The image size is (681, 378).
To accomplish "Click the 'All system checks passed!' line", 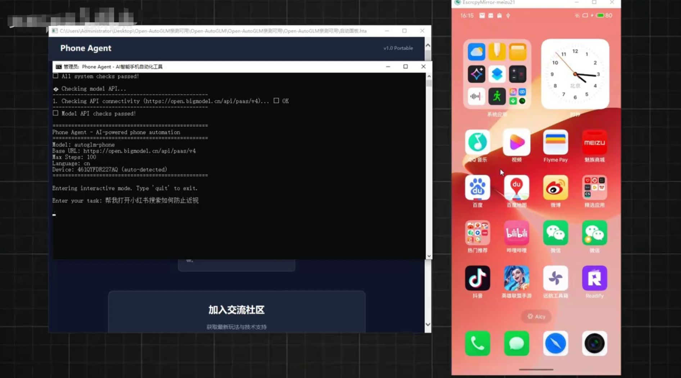I will click(x=96, y=76).
